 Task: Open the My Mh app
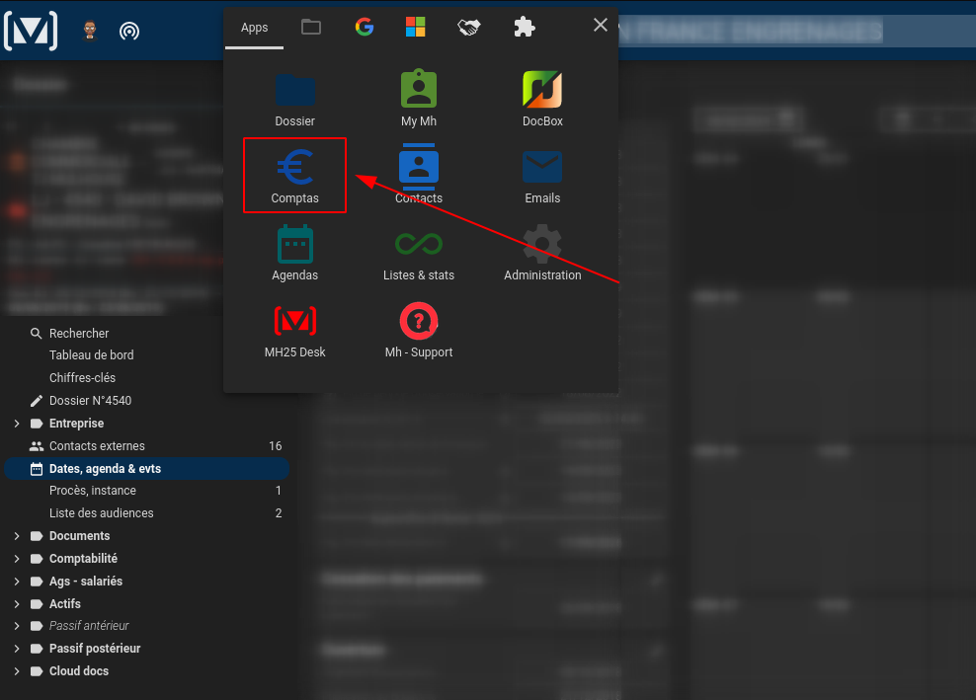tap(418, 100)
